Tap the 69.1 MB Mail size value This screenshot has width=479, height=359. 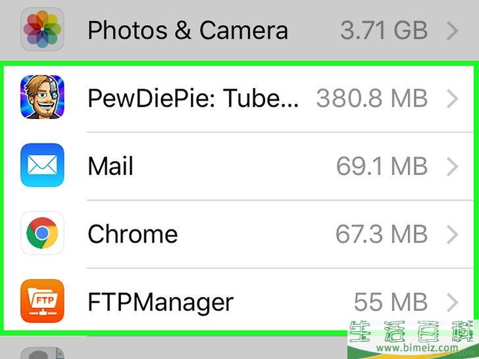tap(382, 166)
